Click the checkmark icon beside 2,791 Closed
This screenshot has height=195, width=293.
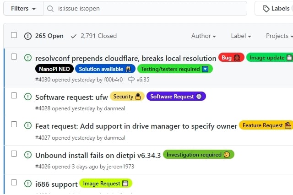pos(74,36)
